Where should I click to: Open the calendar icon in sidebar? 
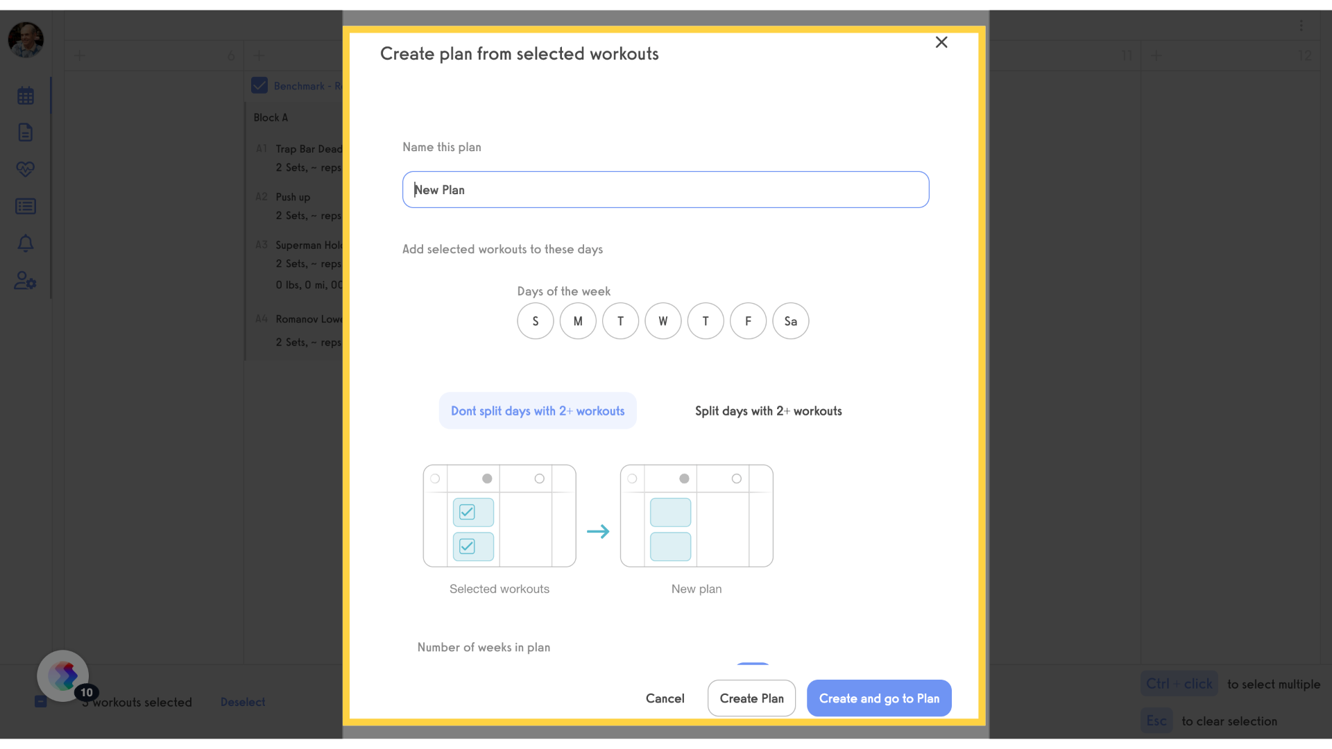point(26,96)
